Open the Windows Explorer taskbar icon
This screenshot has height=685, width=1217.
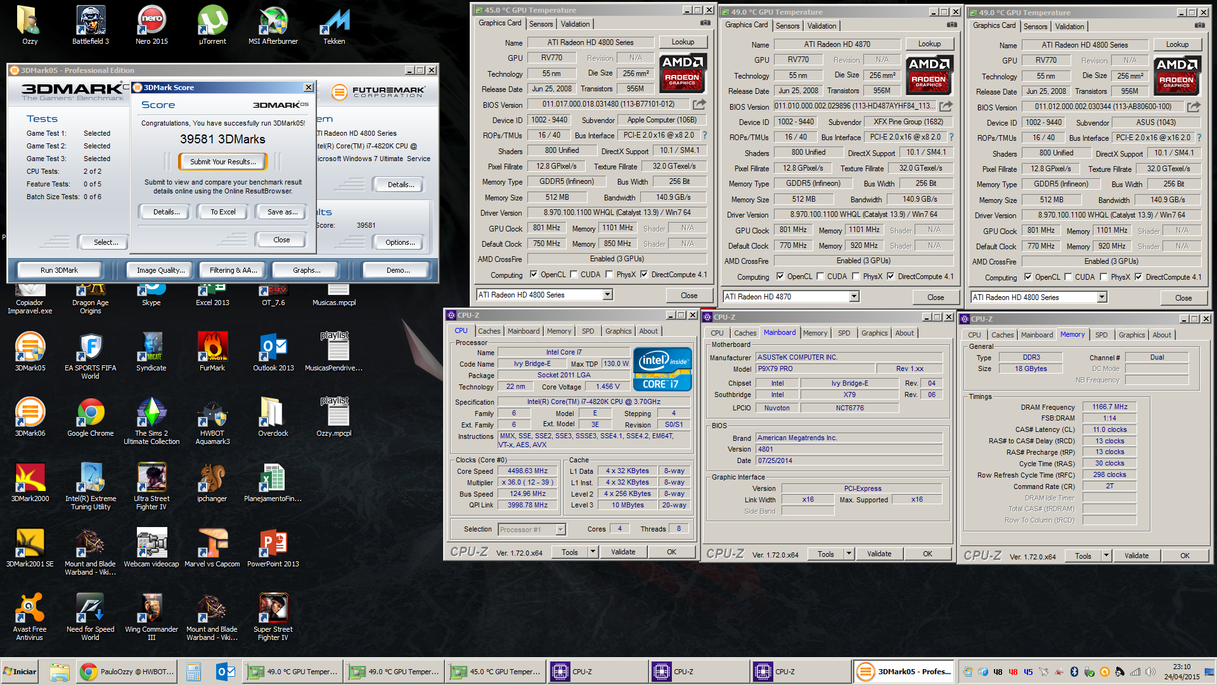[59, 672]
